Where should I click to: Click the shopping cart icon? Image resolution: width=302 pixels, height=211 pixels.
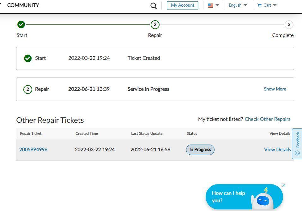tap(259, 5)
